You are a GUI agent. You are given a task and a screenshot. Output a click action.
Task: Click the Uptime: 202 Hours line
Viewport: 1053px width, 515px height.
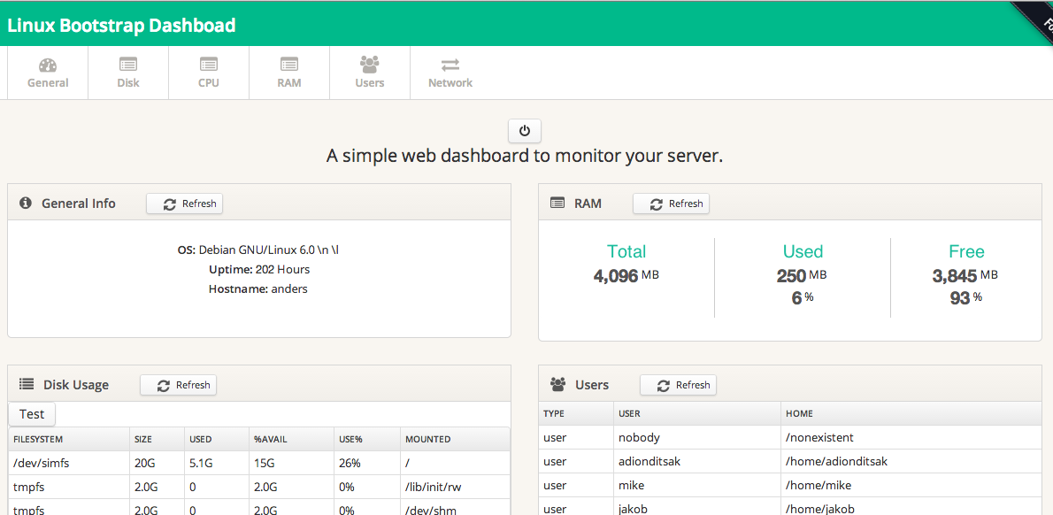[259, 269]
